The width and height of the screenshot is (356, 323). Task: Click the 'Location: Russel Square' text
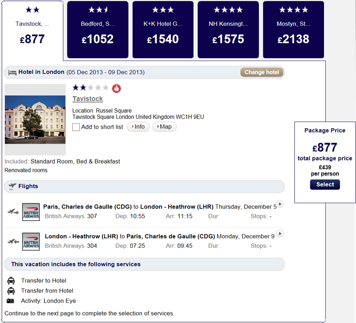pos(102,110)
